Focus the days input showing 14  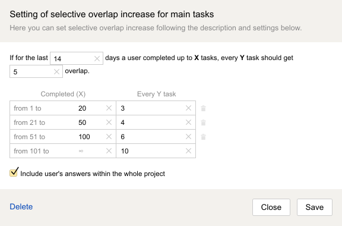[x=73, y=58]
